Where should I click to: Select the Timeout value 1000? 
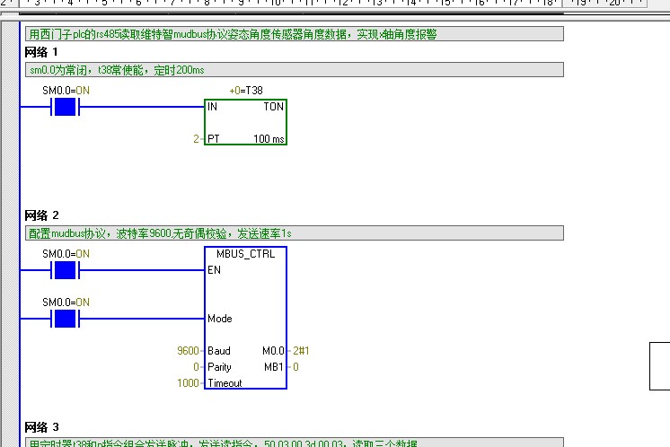pyautogui.click(x=188, y=383)
